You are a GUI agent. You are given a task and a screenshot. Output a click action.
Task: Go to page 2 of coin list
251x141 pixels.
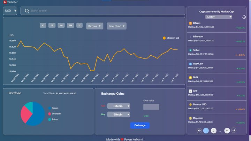tap(214, 131)
